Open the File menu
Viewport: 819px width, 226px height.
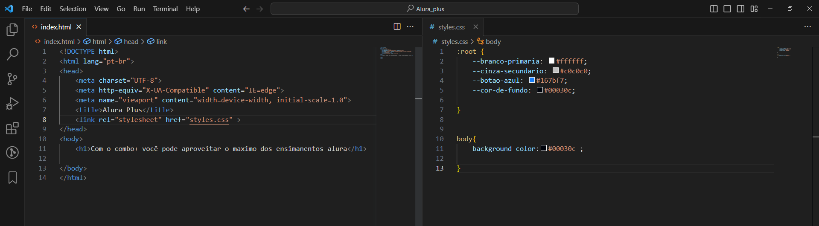click(27, 9)
